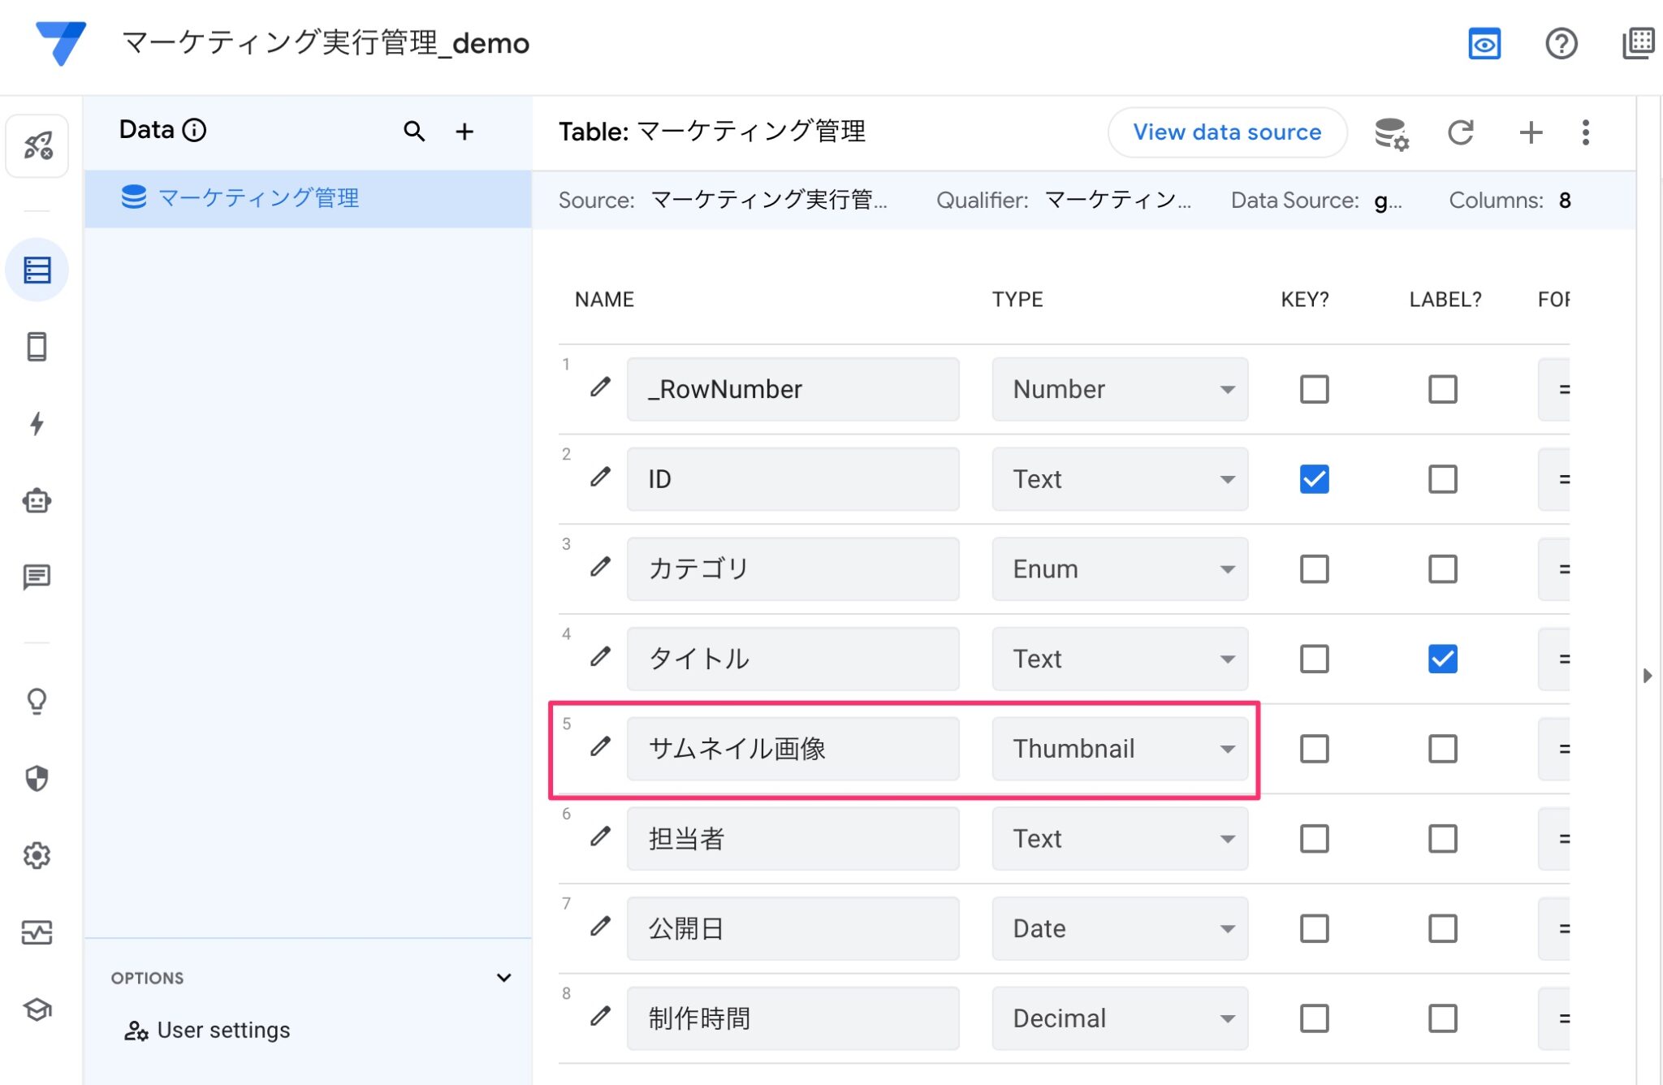Open the app preview eye icon
Viewport: 1663px width, 1085px height.
[1484, 45]
